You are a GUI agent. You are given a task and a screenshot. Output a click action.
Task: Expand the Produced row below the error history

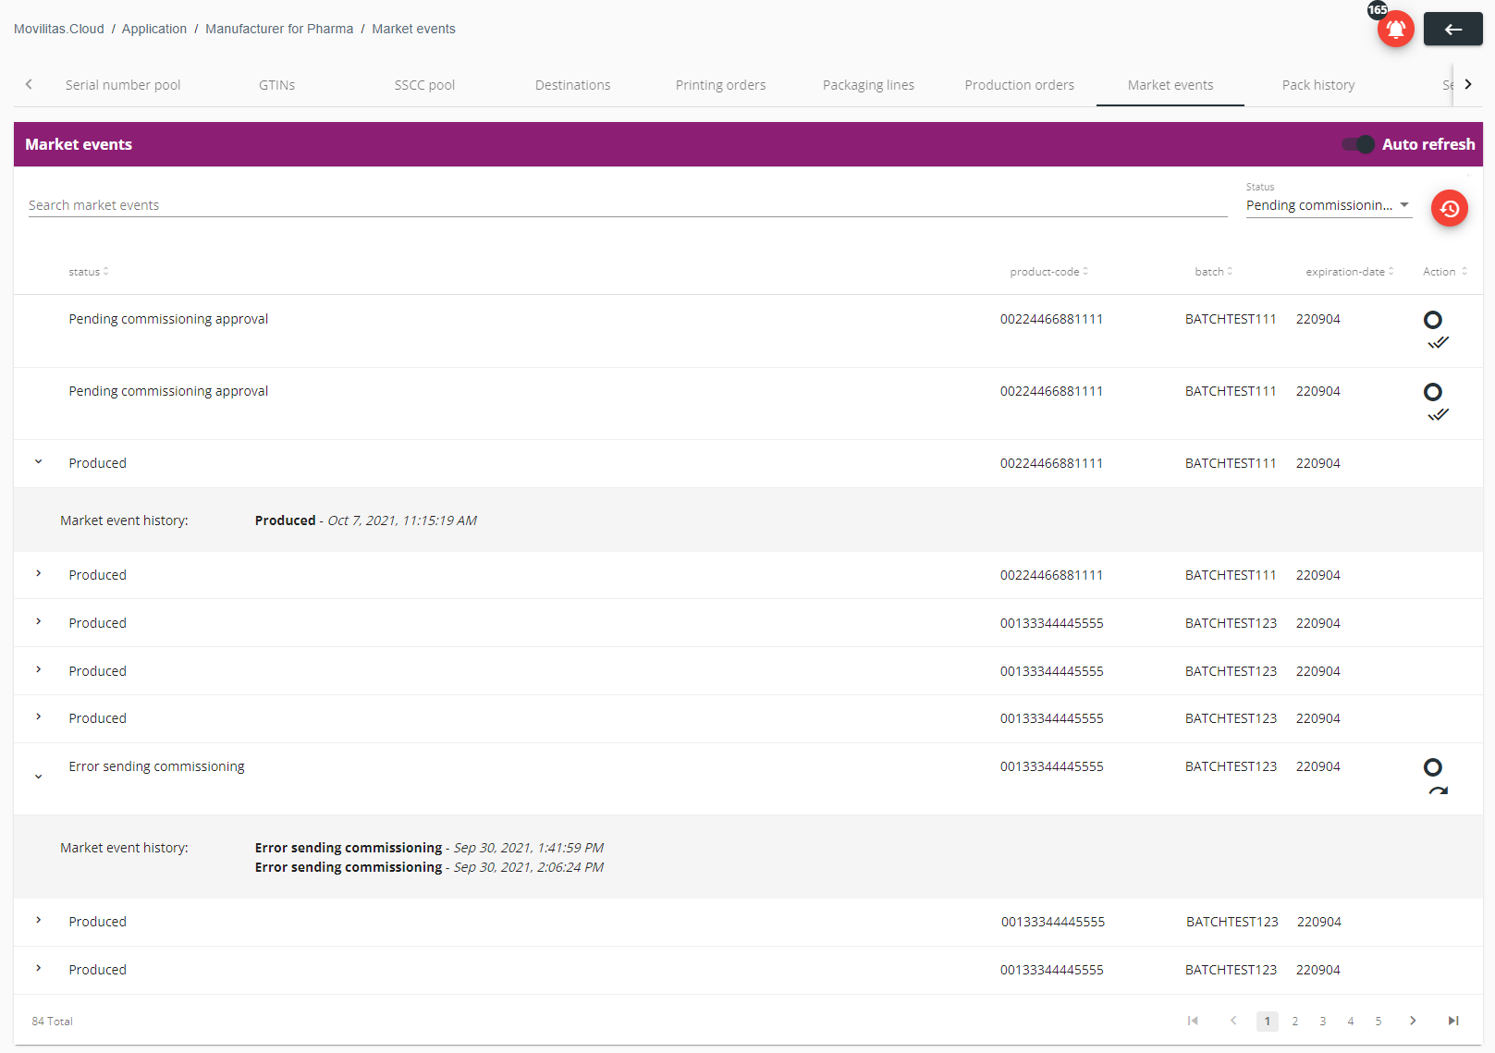(x=39, y=920)
